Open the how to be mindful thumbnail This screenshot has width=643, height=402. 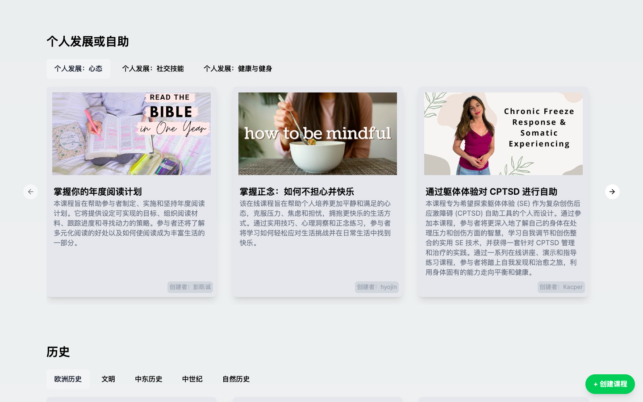coord(317,134)
